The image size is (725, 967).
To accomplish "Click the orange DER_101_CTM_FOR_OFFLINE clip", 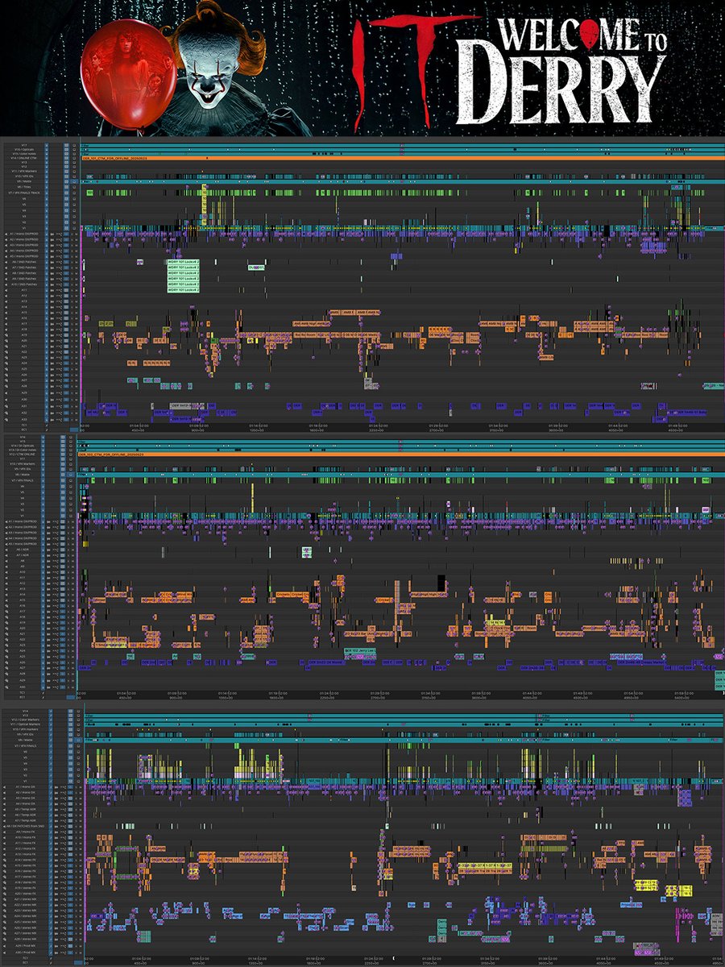I will click(403, 158).
